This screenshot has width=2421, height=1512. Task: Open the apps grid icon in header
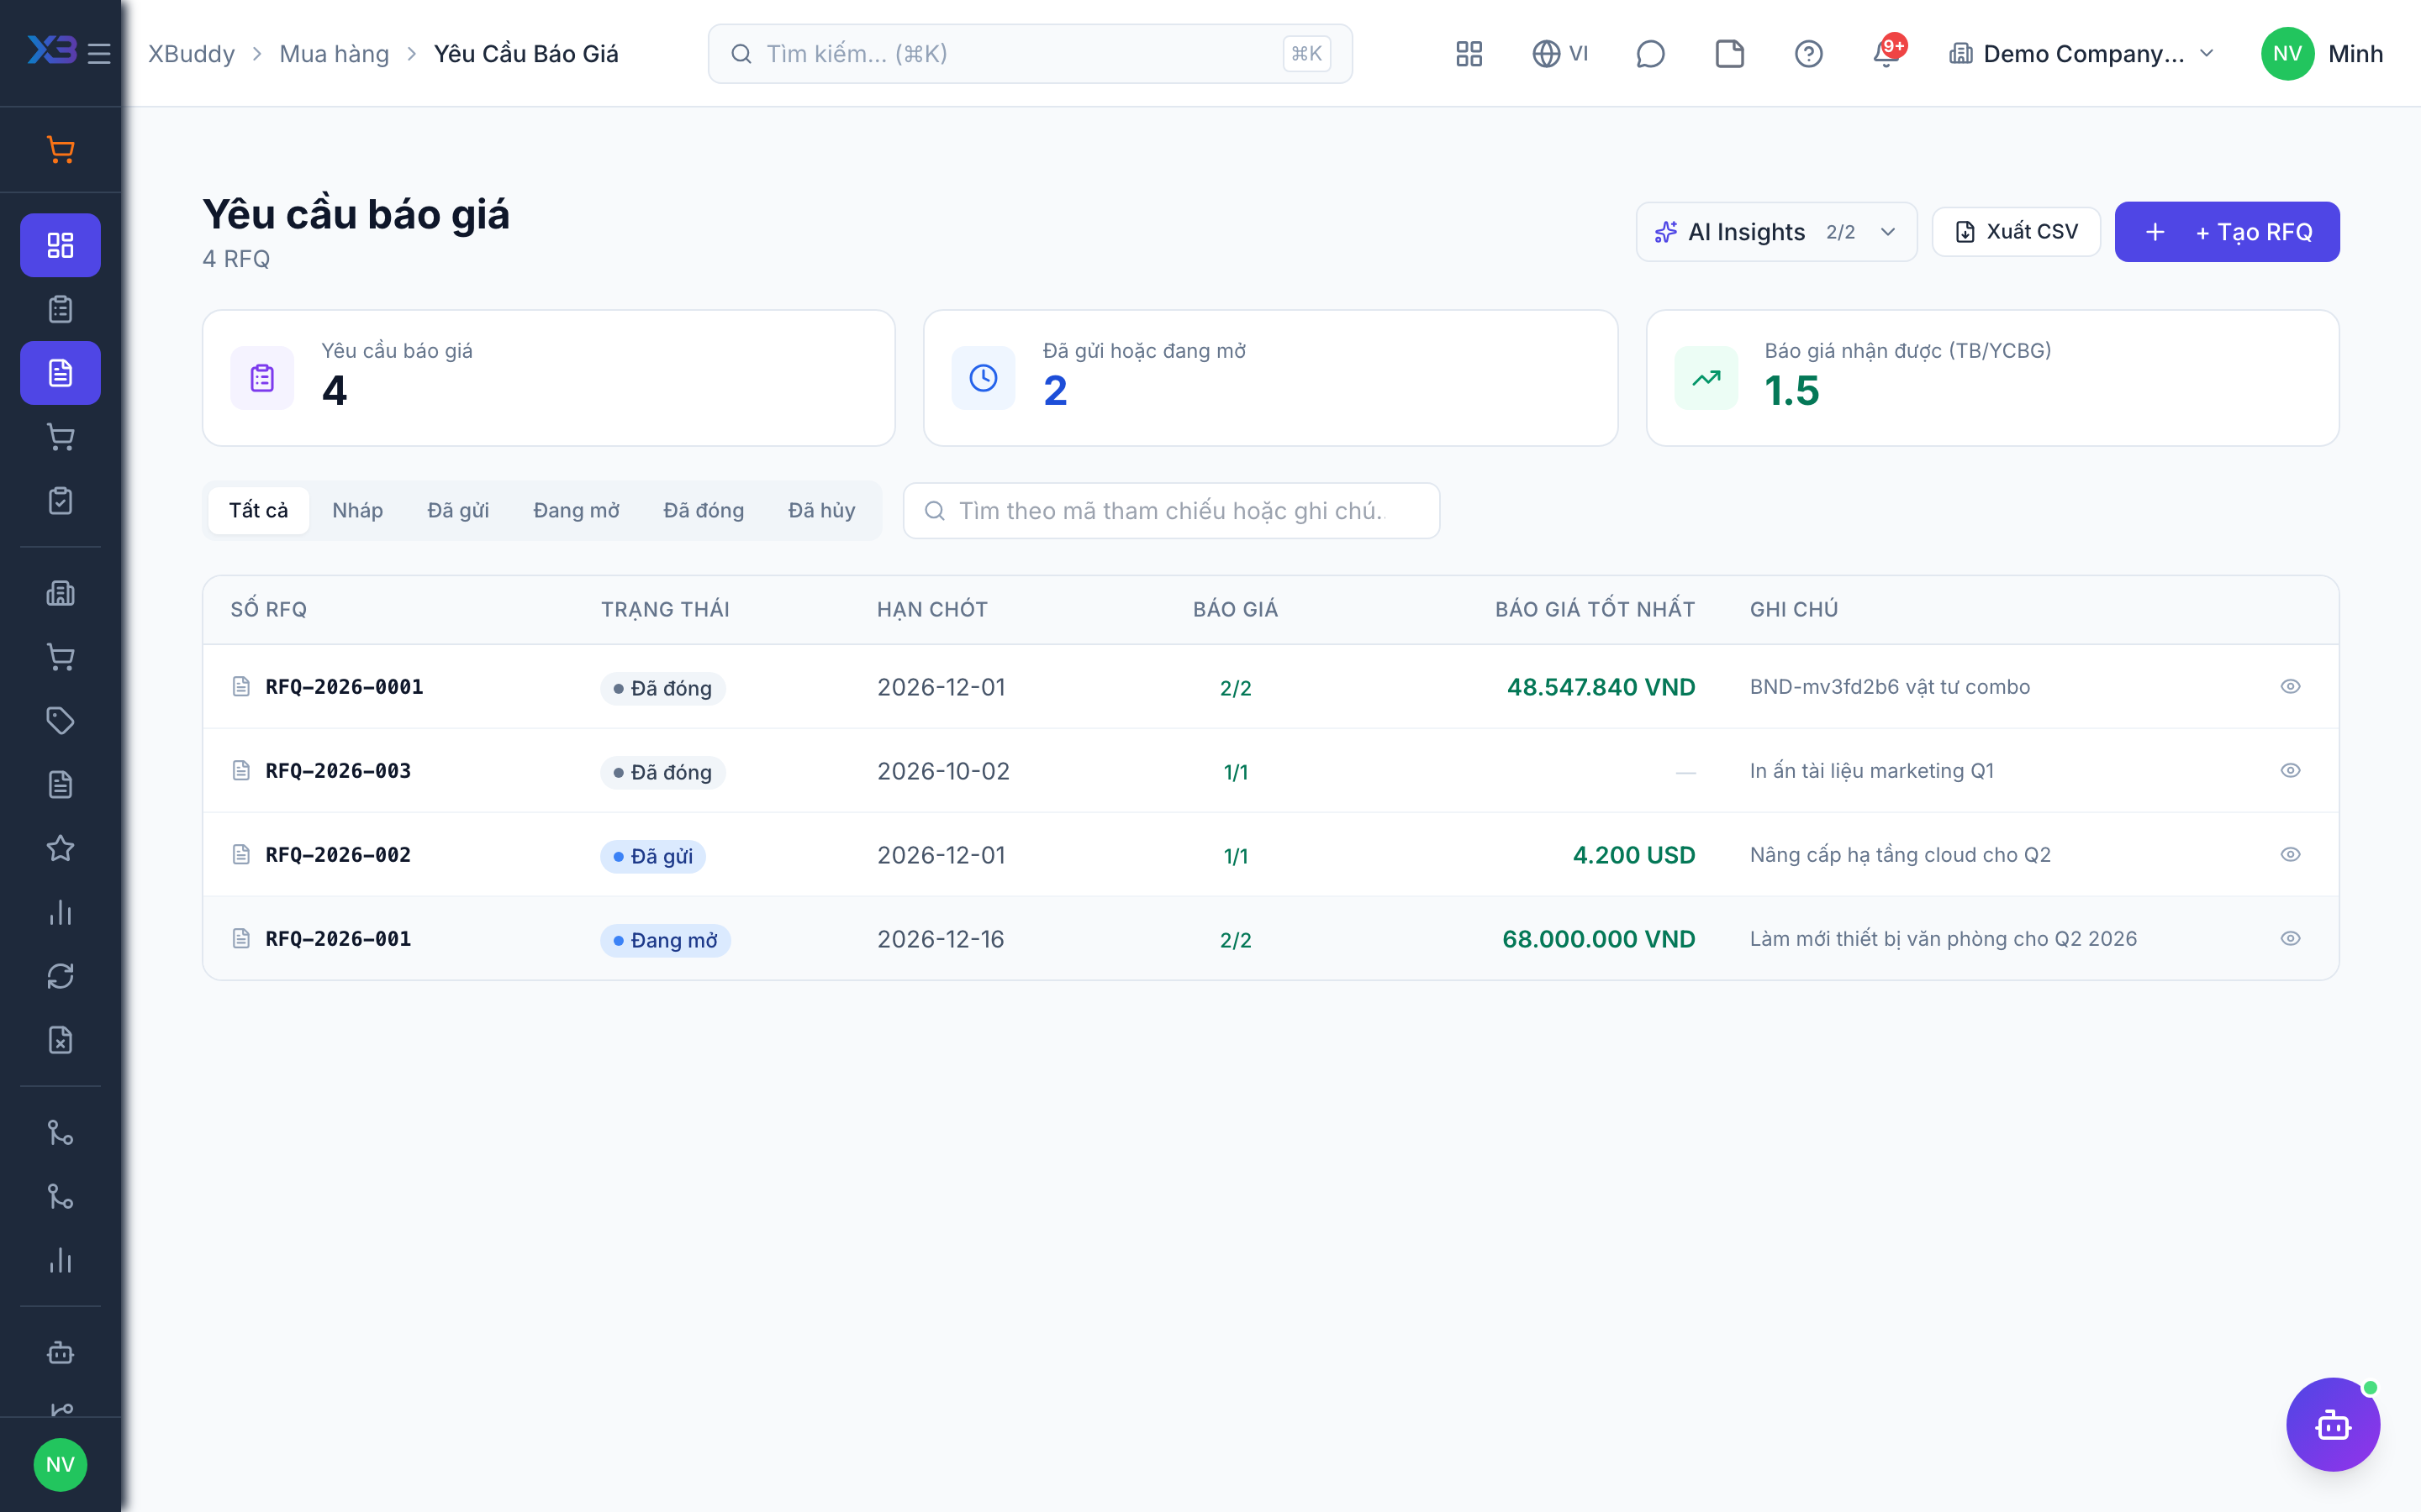1469,53
